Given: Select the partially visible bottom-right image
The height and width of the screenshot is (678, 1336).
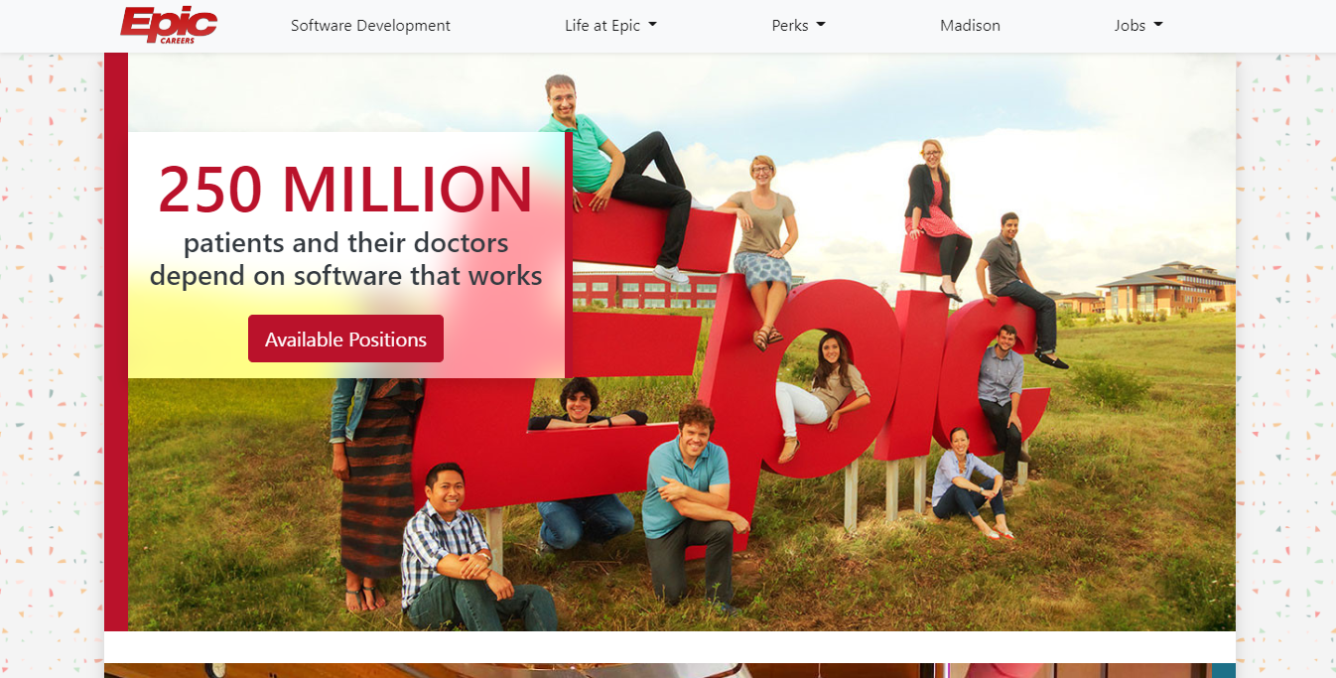Looking at the screenshot, I should (x=1087, y=670).
